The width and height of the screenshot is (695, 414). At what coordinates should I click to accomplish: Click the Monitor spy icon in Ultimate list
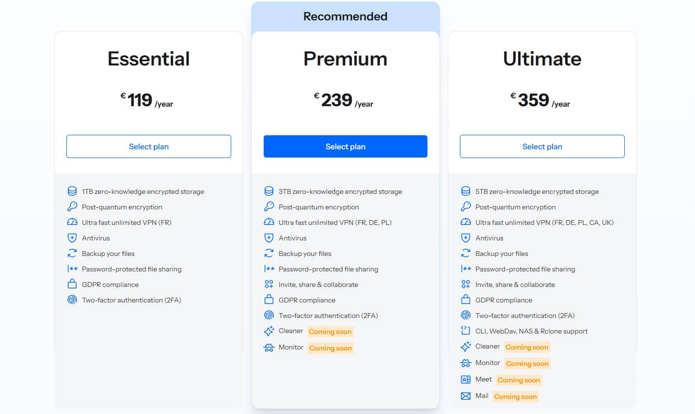click(466, 363)
